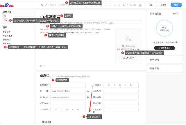The width and height of the screenshot is (186, 125).
Task: Submit the entry with 提交 button
Action: point(176,5)
